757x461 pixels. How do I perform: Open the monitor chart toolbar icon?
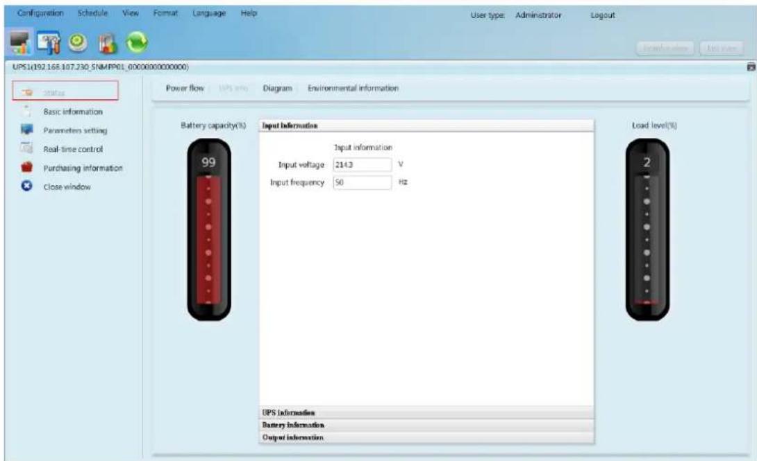20,43
